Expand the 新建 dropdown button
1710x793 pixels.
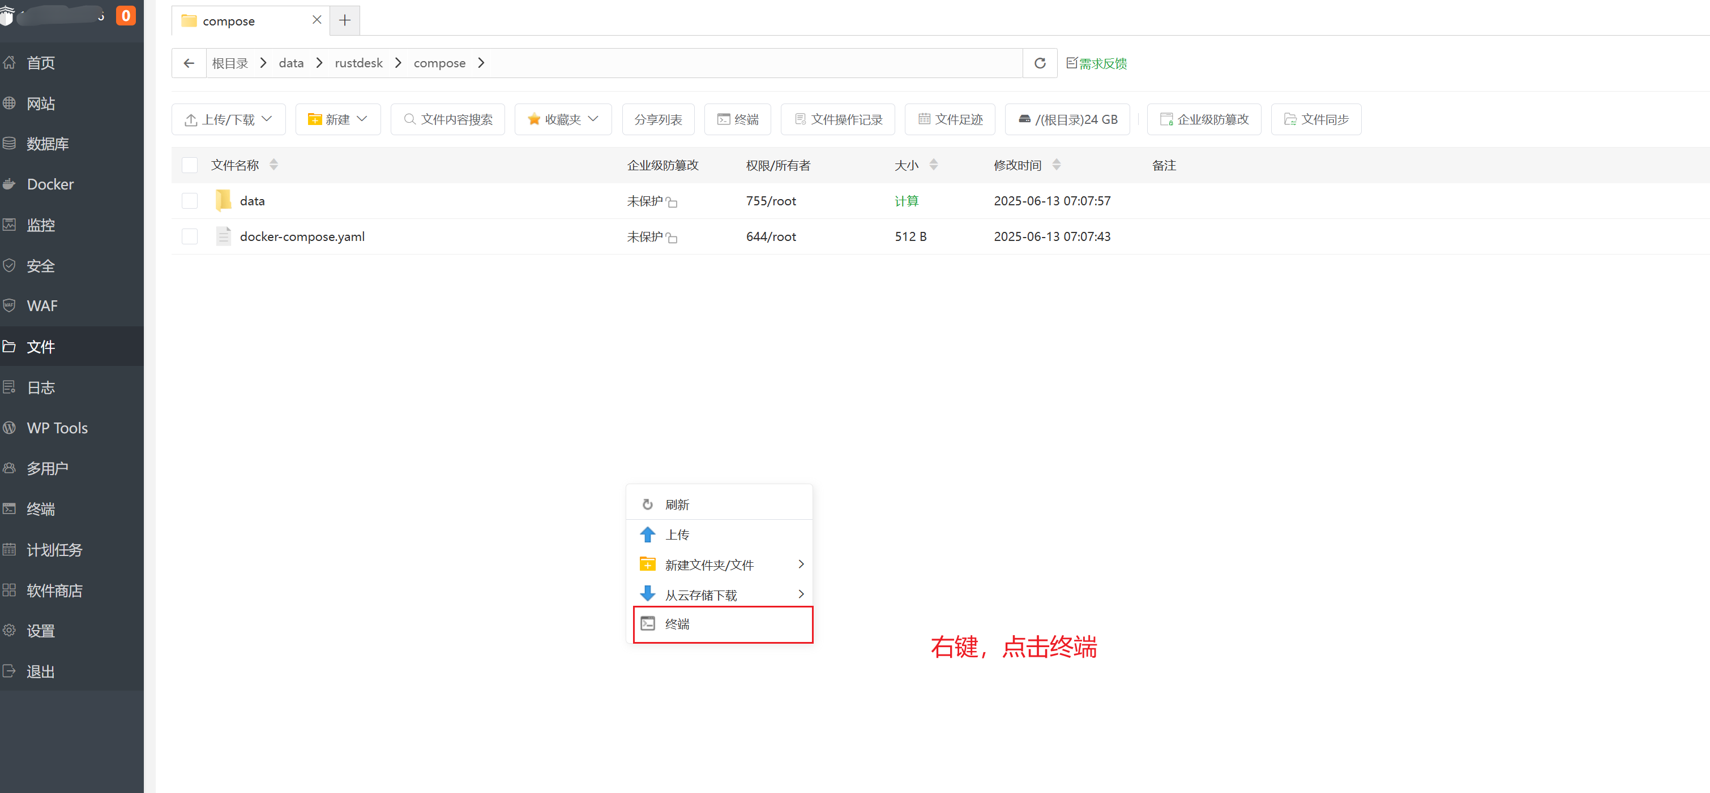(338, 119)
